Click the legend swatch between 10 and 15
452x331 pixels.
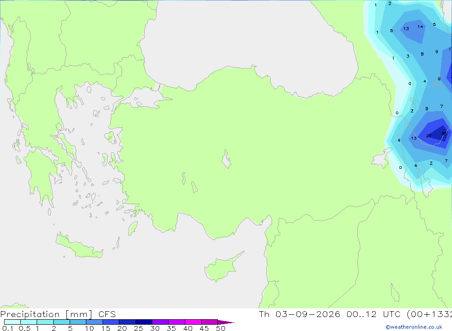[x=94, y=322]
